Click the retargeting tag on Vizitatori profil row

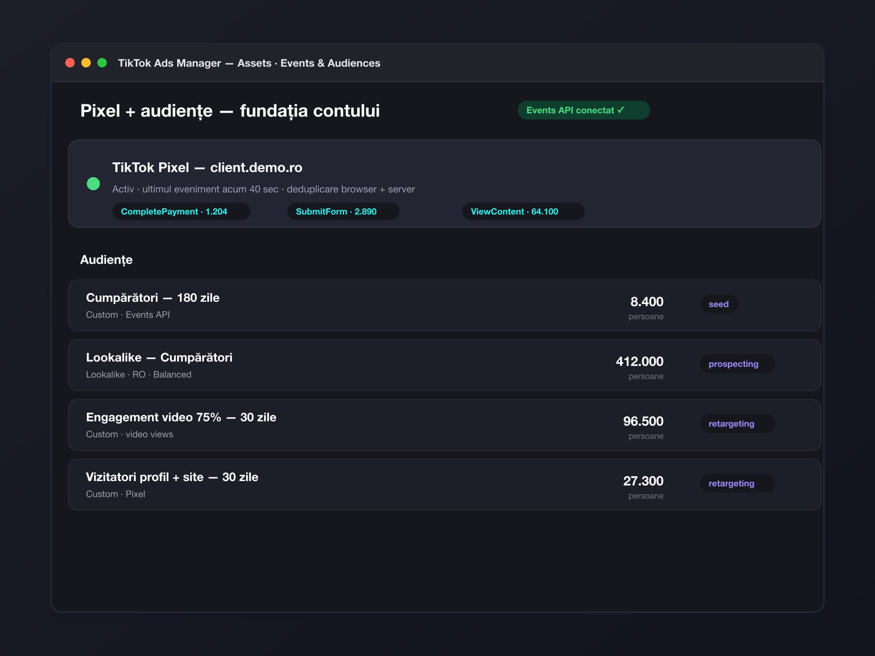point(737,483)
